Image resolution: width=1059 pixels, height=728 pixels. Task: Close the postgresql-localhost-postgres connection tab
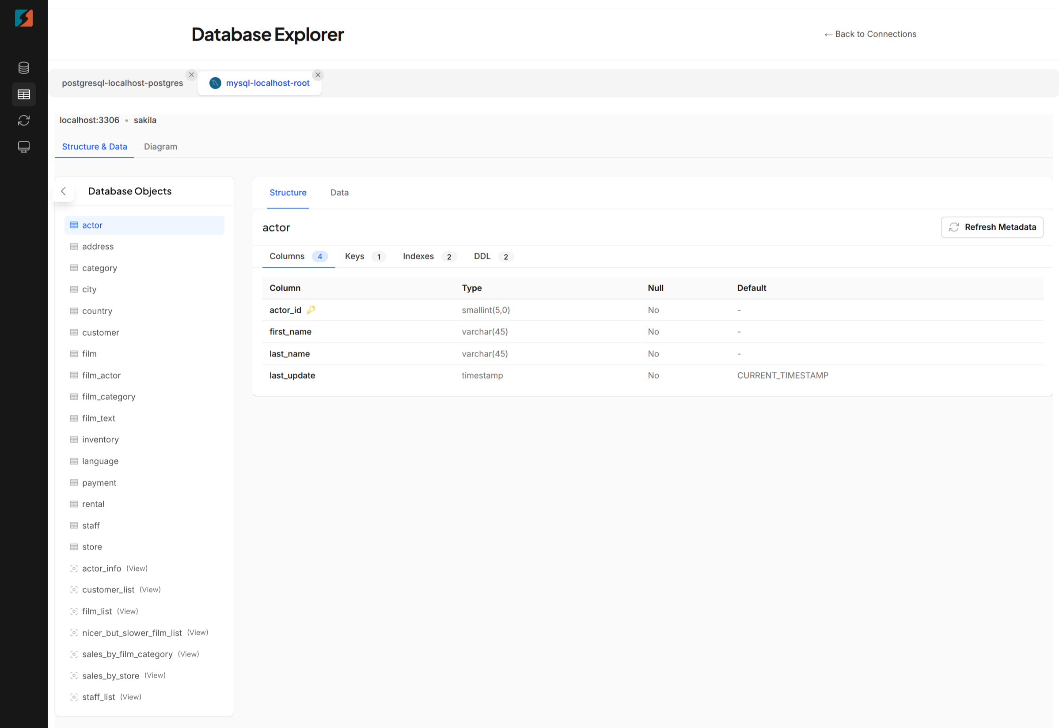coord(192,74)
